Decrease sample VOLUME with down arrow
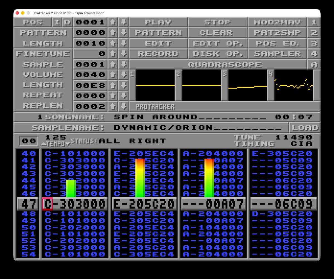Screen dimensions: 334x279 123,75
